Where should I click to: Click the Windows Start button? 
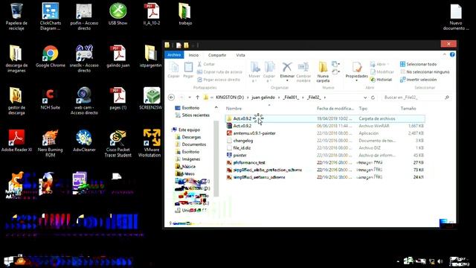click(x=8, y=261)
